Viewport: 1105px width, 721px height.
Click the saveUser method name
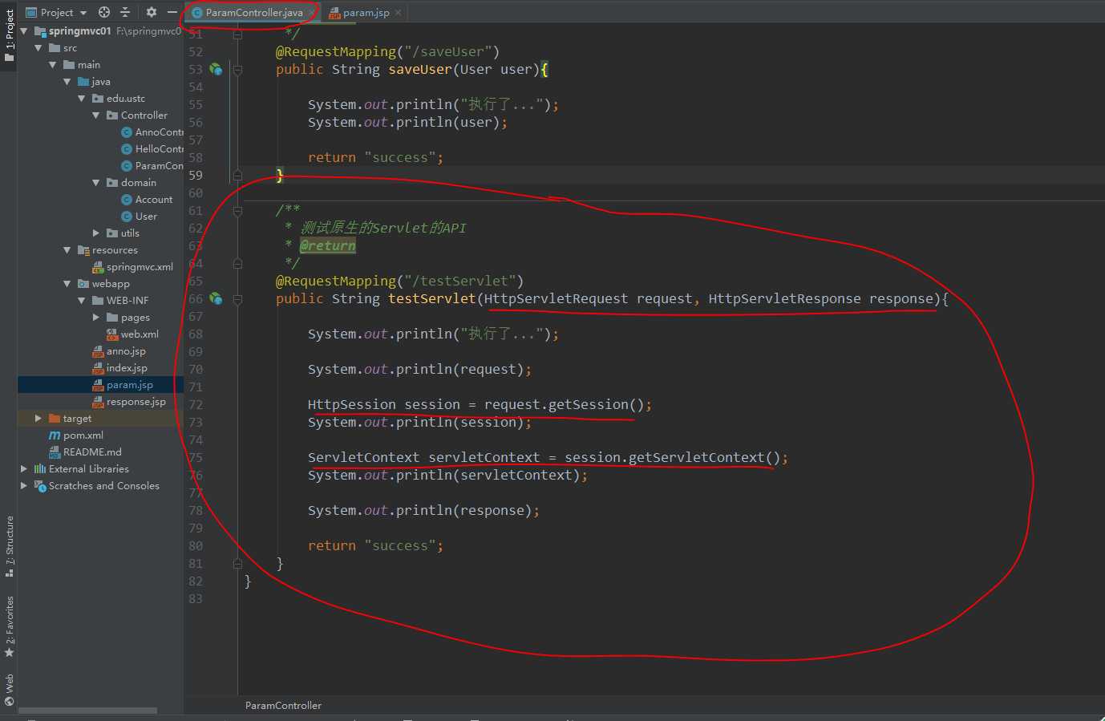[x=420, y=69]
